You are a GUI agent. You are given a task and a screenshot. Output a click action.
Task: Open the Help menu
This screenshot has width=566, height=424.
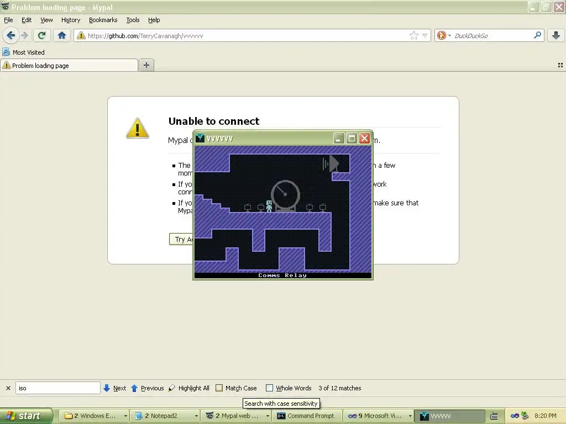coord(154,20)
